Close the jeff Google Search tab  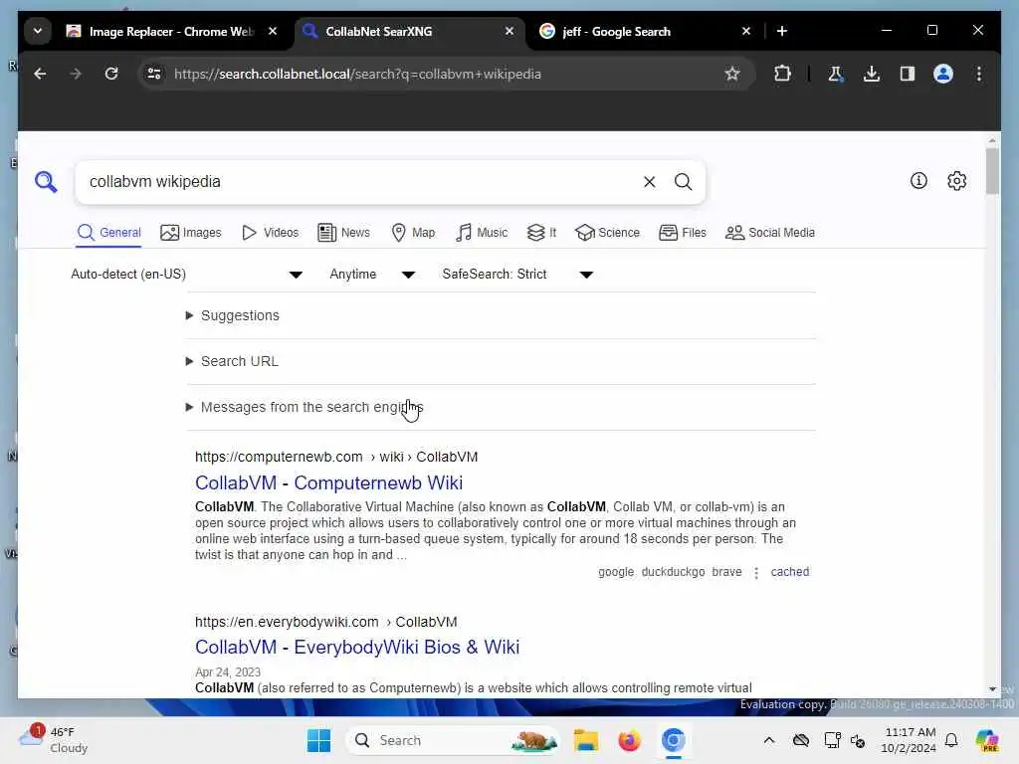pos(746,31)
